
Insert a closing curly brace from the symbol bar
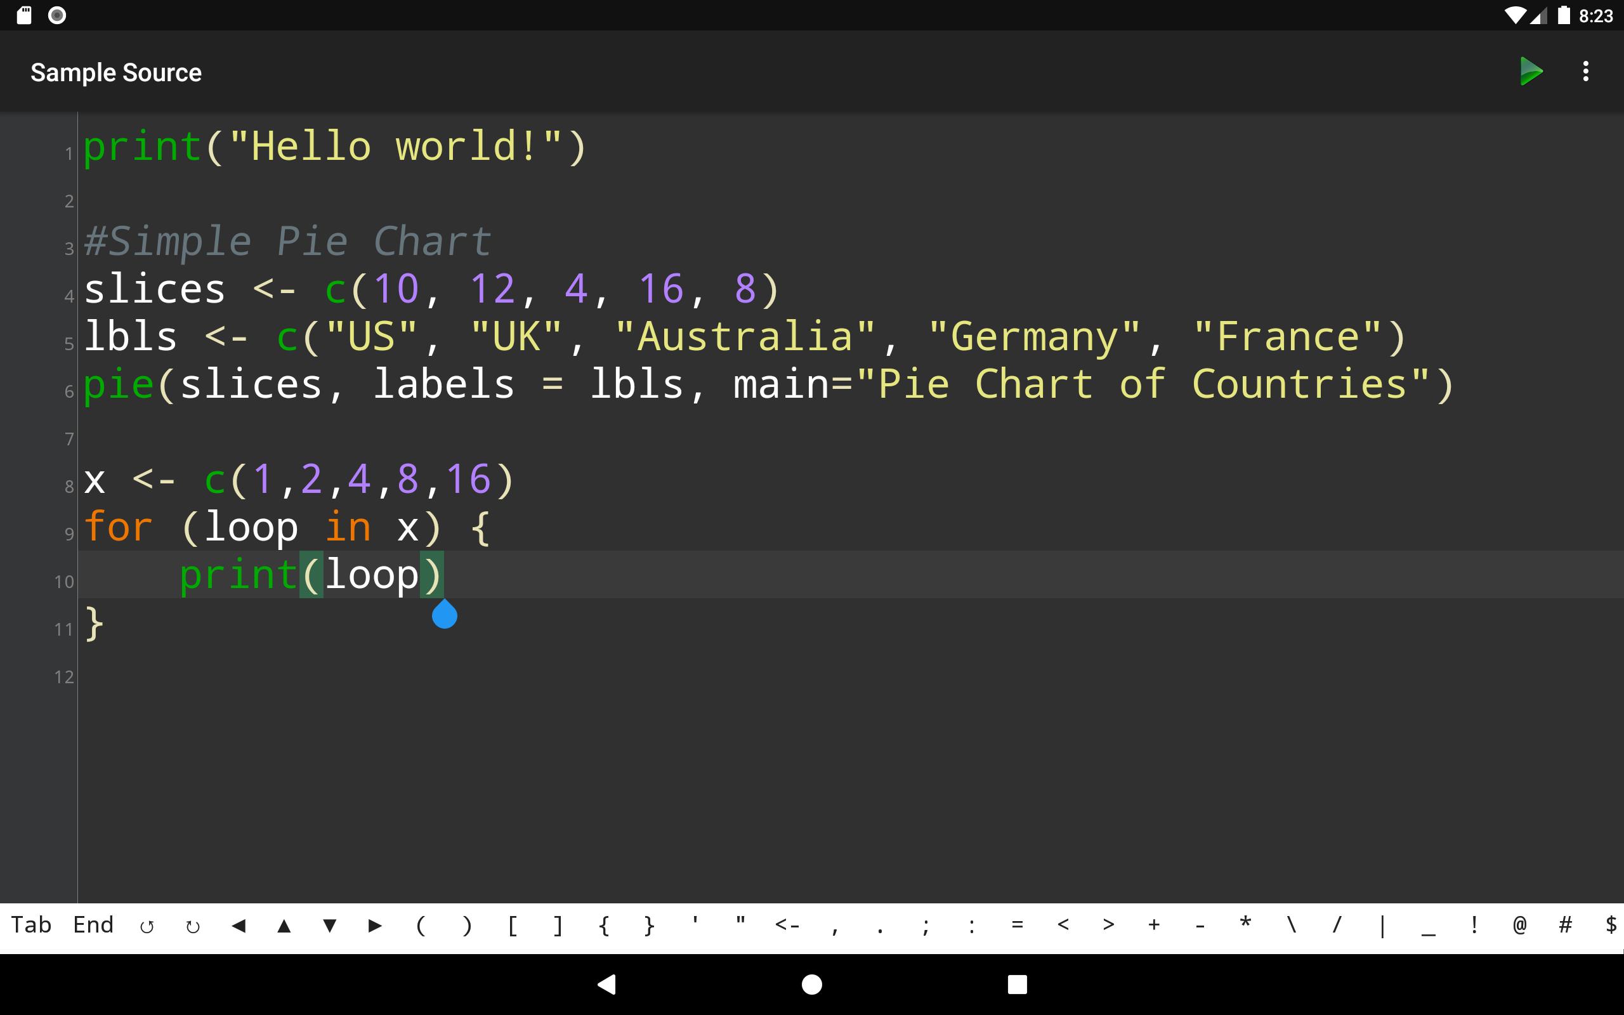click(x=649, y=926)
